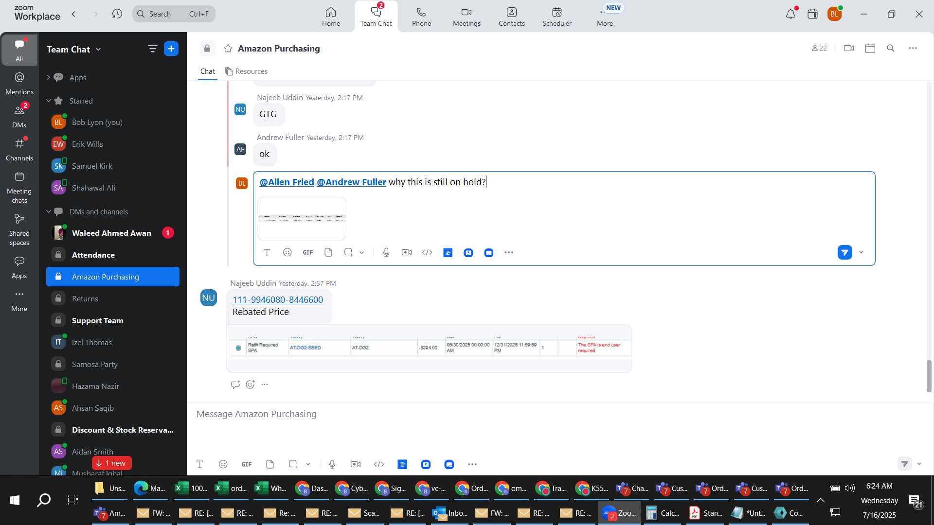Jump to the 1 new message
The height and width of the screenshot is (525, 934).
[112, 463]
